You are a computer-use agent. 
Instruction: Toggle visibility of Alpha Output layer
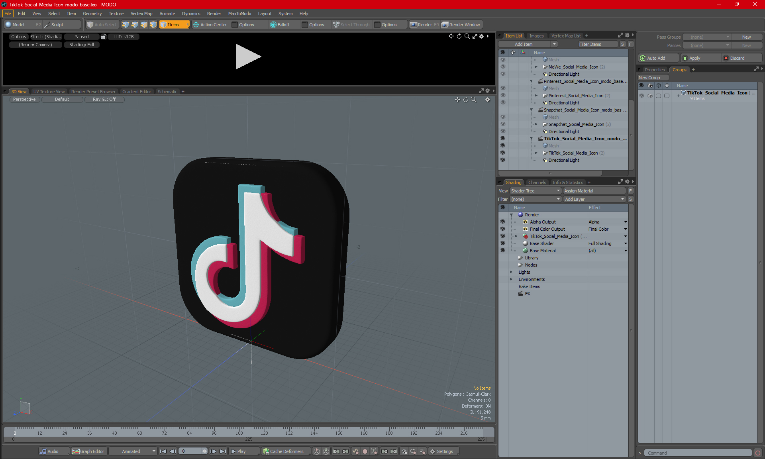(502, 222)
